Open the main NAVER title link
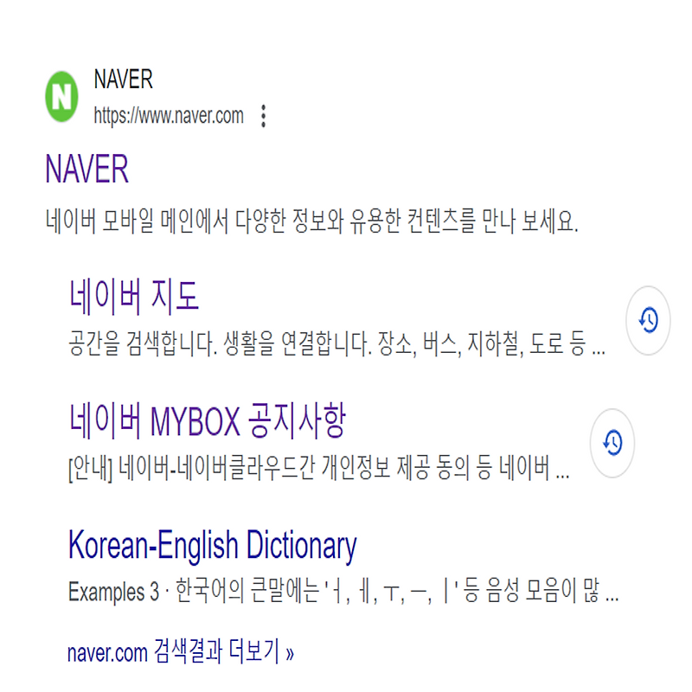The height and width of the screenshot is (692, 692). tap(87, 169)
